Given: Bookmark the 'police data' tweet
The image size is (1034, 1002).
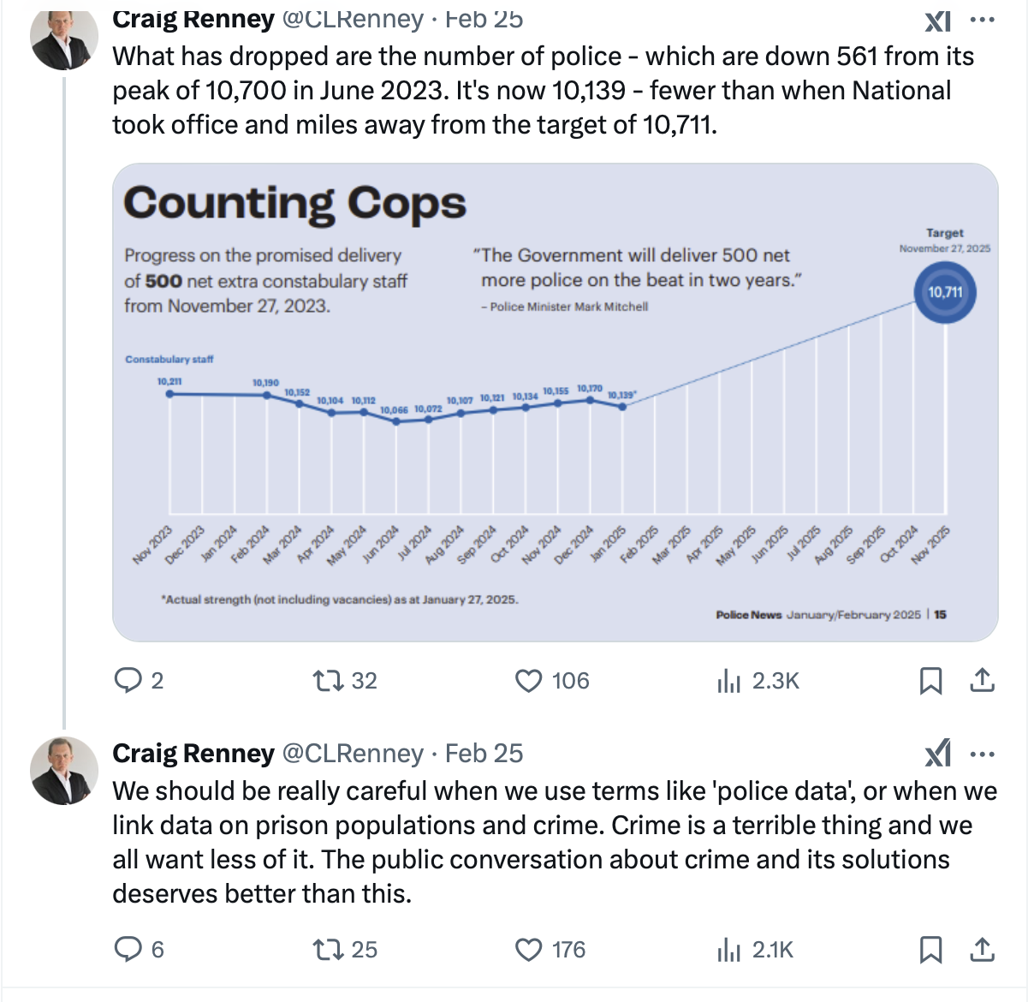Looking at the screenshot, I should pyautogui.click(x=930, y=950).
